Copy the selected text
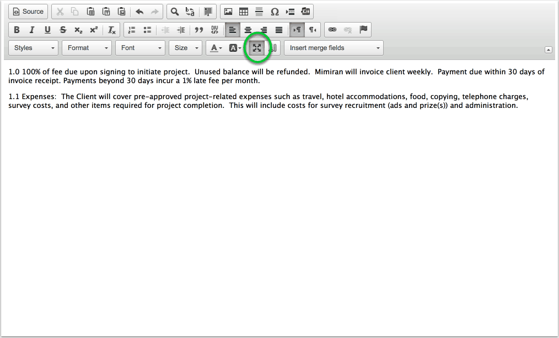 point(75,12)
